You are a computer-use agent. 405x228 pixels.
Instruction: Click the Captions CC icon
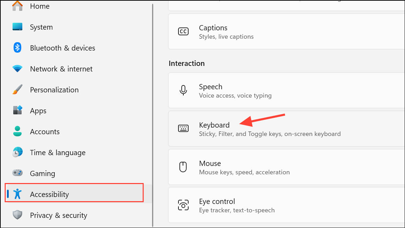click(x=183, y=31)
